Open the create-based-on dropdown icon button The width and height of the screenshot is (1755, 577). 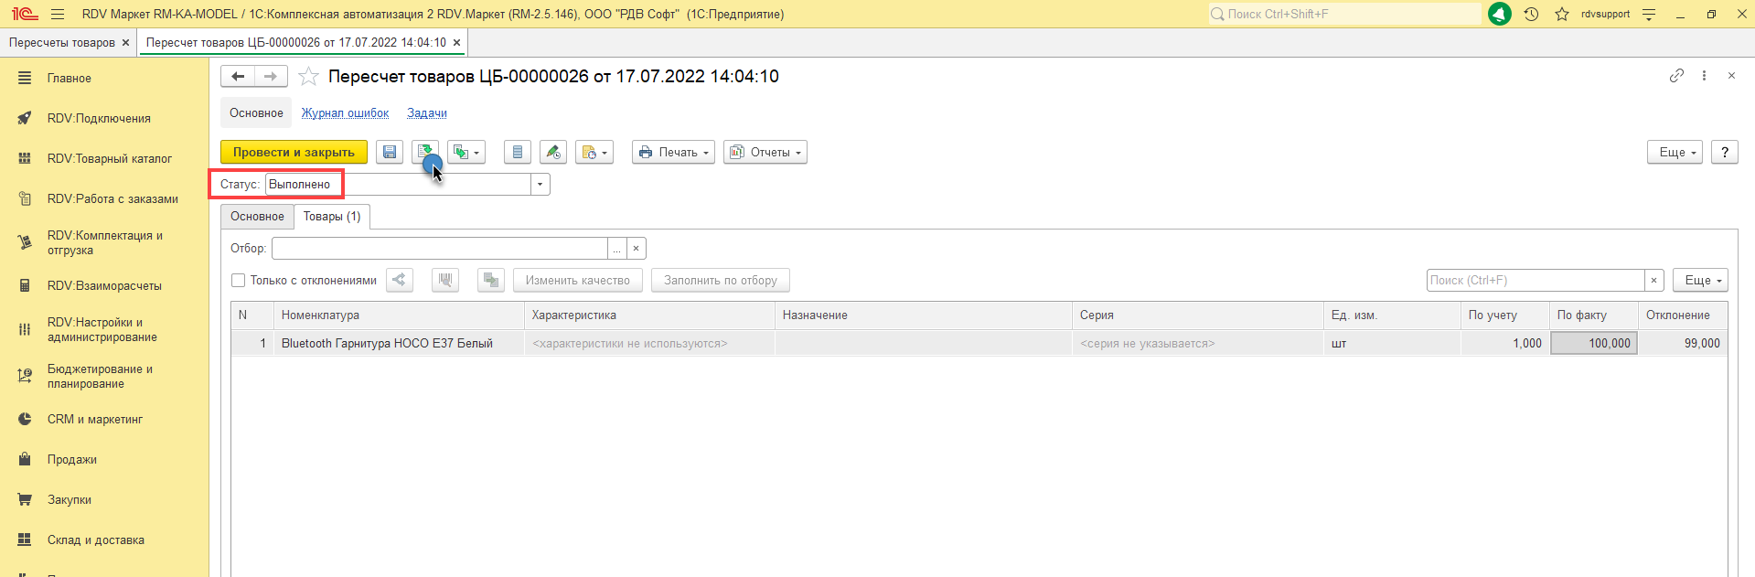[x=466, y=153]
